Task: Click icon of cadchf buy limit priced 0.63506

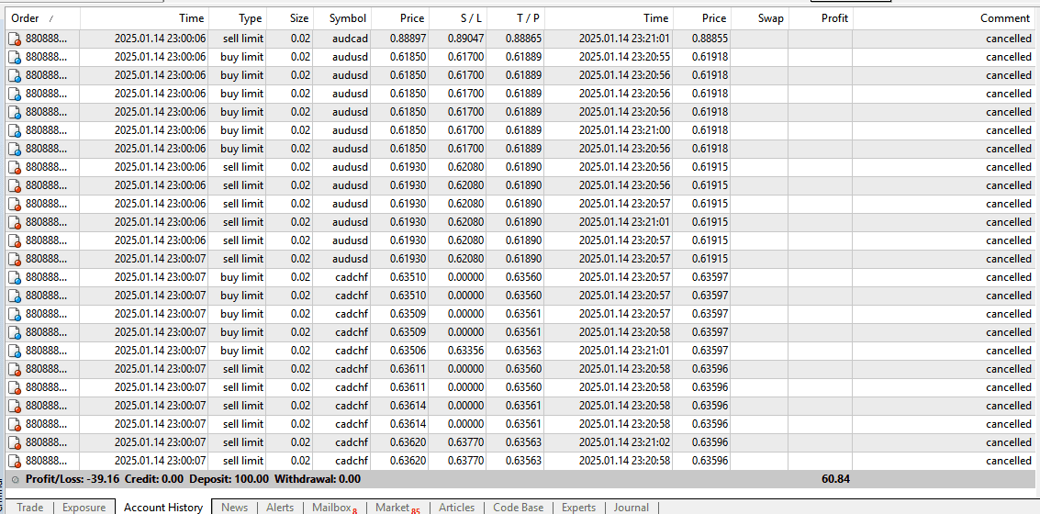Action: pos(14,351)
